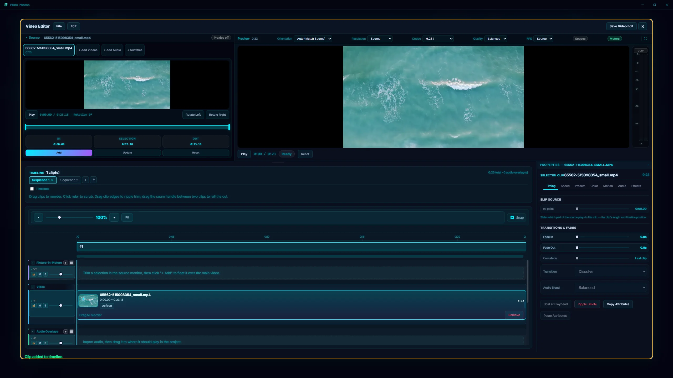Close the Video Editor with X button
The image size is (673, 378).
coord(643,26)
